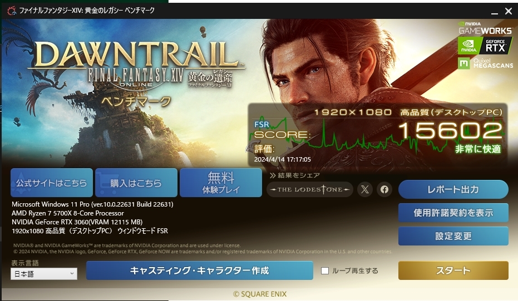Click the 15602 score display
The width and height of the screenshot is (518, 301).
click(x=451, y=131)
